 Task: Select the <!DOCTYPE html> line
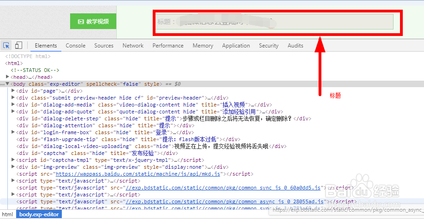[x=28, y=56]
